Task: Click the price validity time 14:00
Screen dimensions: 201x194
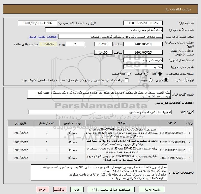Action: coord(103,53)
